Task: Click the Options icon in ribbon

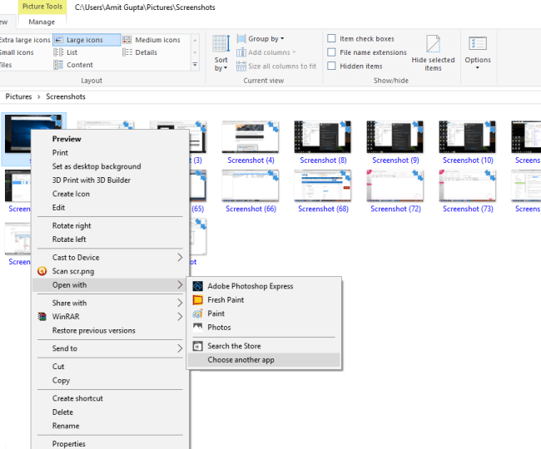Action: (x=478, y=44)
